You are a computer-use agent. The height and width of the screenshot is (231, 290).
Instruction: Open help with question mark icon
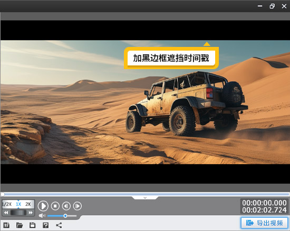pos(45,225)
